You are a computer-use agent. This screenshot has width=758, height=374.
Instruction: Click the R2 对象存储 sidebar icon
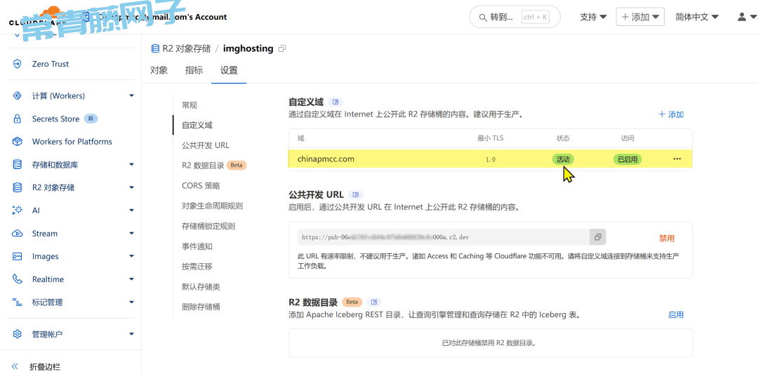point(18,187)
